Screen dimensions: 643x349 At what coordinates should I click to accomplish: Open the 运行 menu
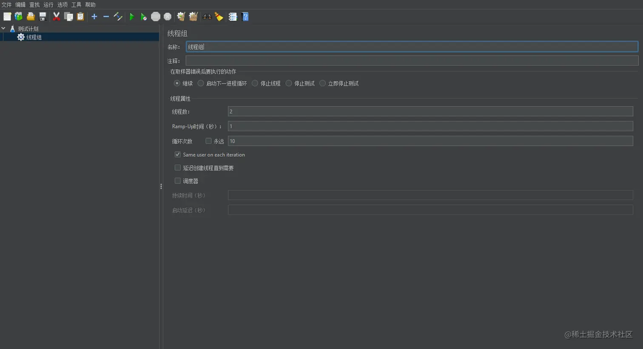tap(48, 5)
